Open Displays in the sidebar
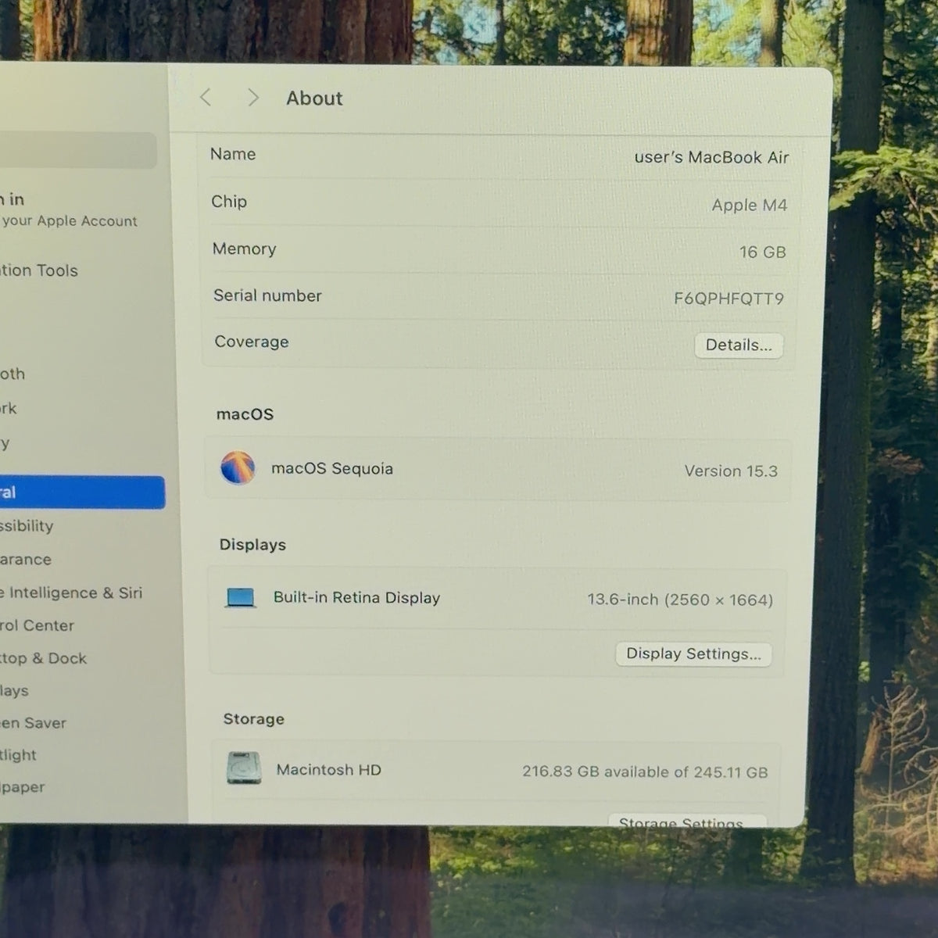This screenshot has height=938, width=938. click(x=14, y=691)
